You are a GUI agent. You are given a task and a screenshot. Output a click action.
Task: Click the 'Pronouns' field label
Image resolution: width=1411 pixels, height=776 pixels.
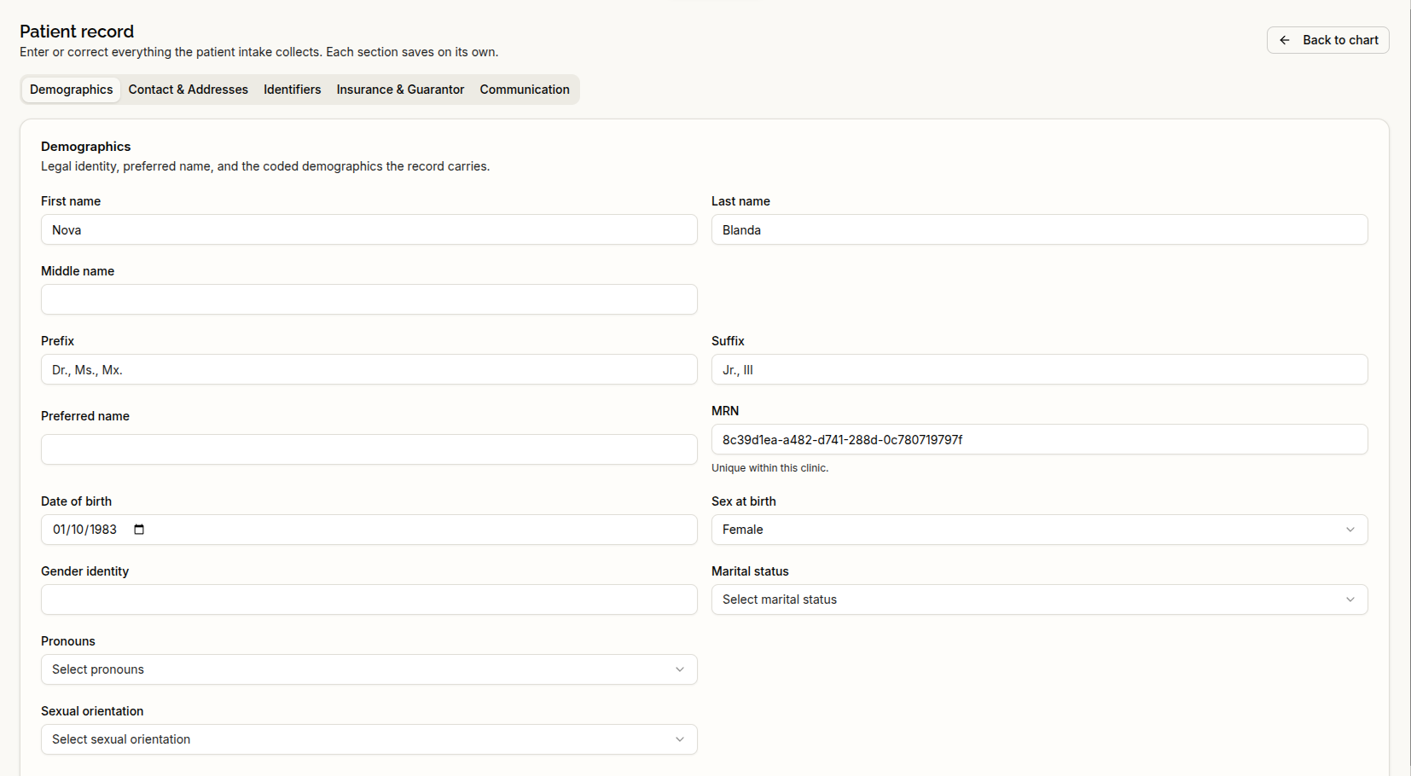tap(68, 641)
